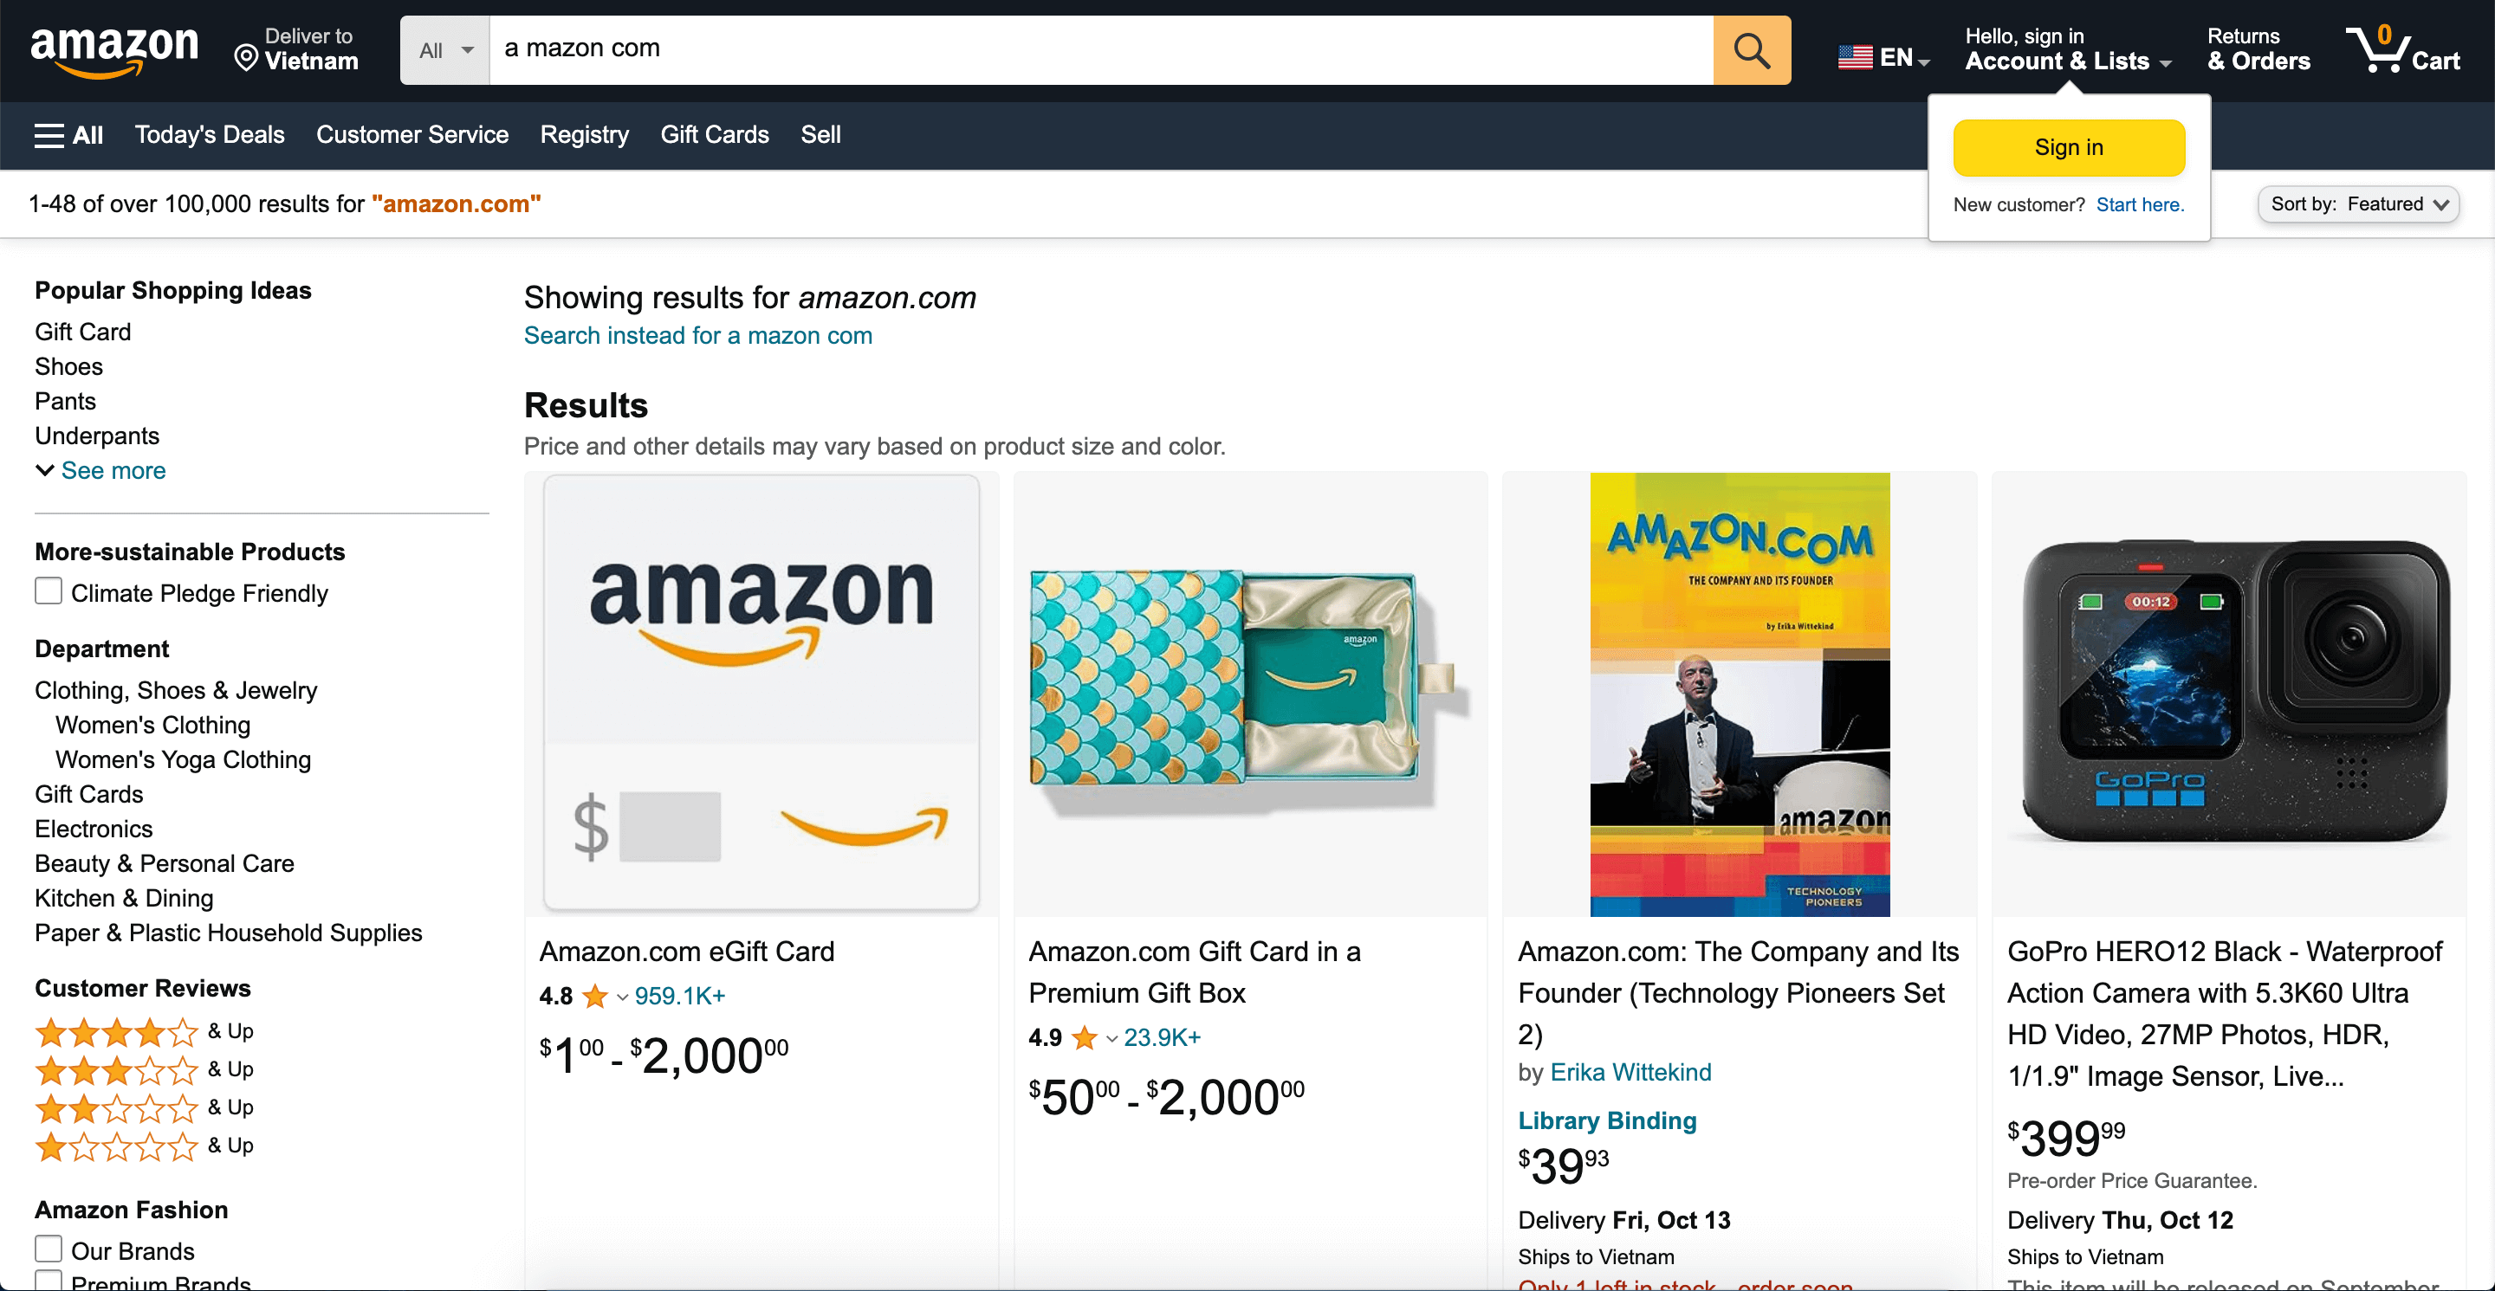
Task: Open the eGift Card rating popover chevron
Action: [622, 997]
